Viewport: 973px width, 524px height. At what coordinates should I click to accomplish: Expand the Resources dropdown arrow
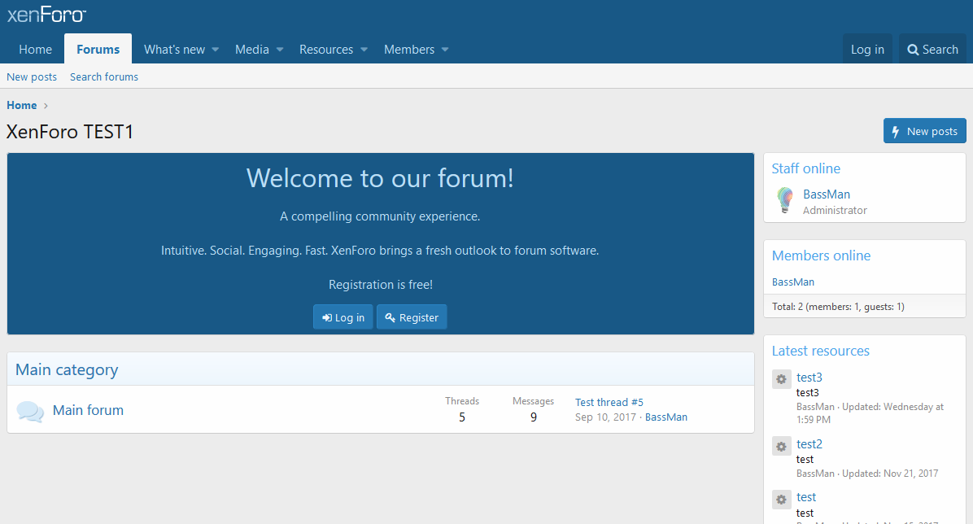click(364, 50)
